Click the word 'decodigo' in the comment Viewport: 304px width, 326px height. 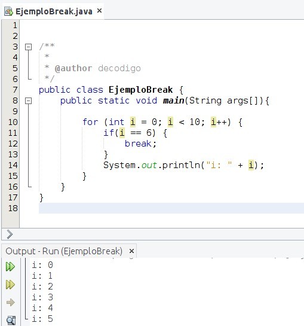(119, 68)
